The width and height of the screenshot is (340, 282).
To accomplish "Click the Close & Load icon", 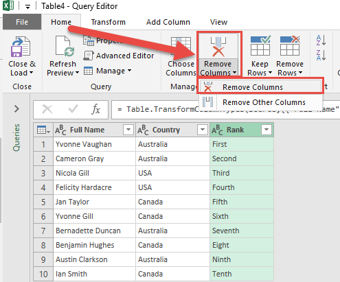I will (x=21, y=47).
